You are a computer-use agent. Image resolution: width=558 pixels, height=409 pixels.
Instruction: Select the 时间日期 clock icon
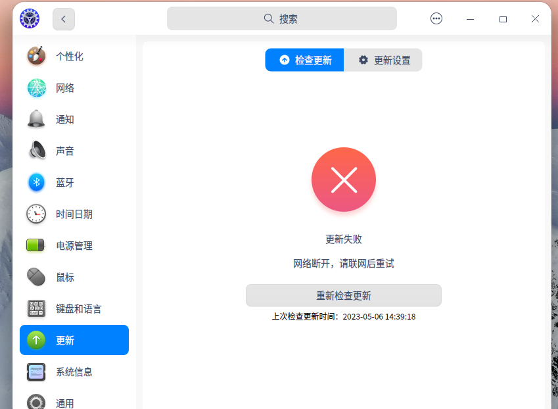coord(36,214)
